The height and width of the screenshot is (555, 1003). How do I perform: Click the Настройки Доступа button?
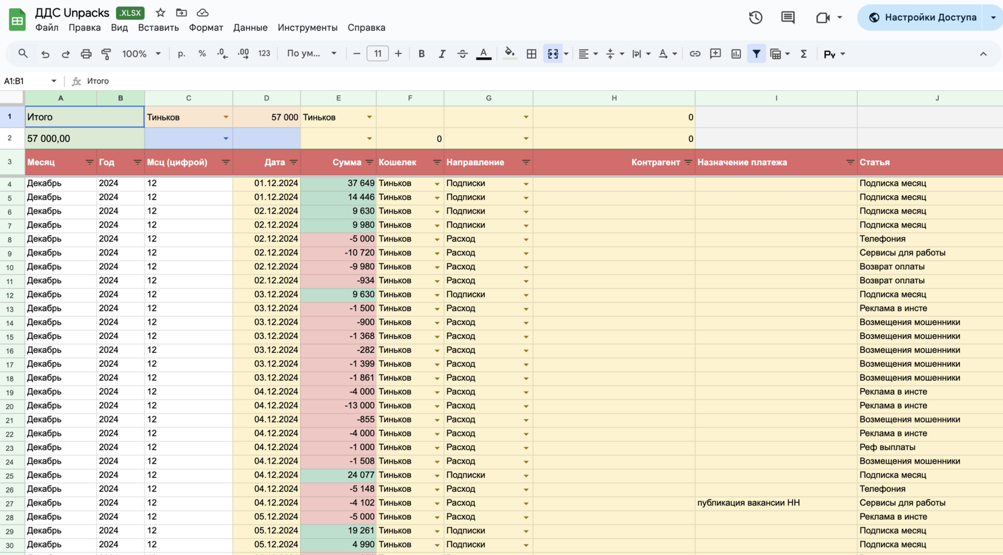[x=922, y=17]
